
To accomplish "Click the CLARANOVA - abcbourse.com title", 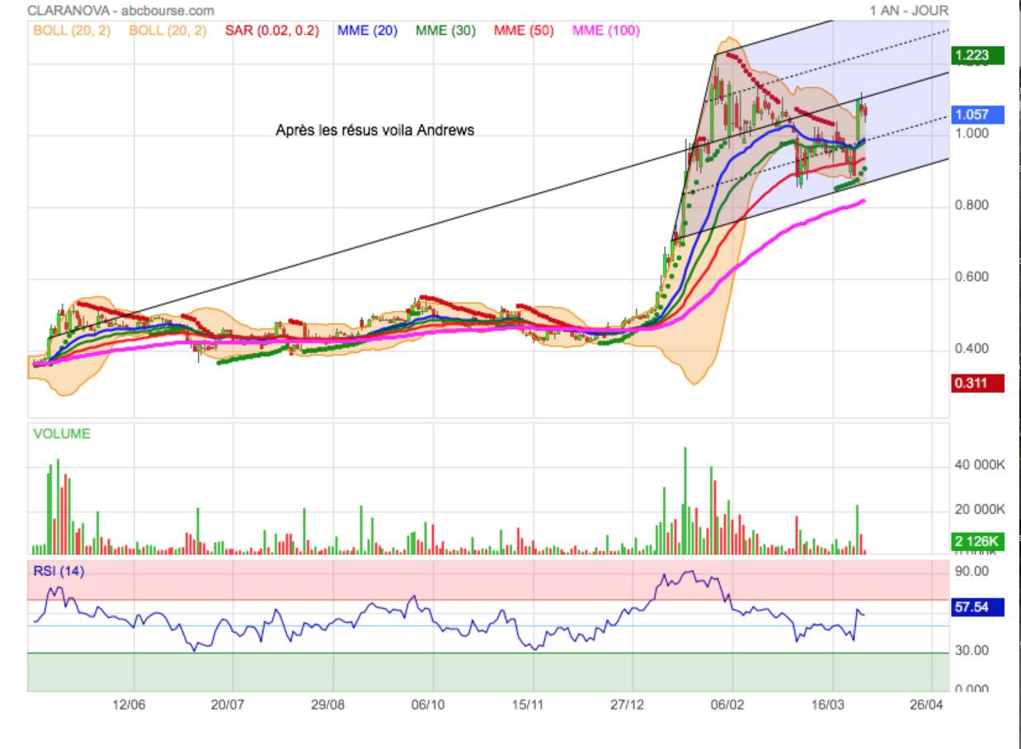I will (120, 11).
